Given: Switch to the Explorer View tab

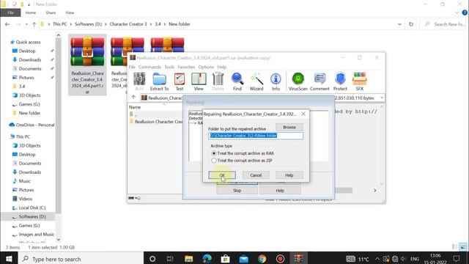Looking at the screenshot, I should (x=70, y=12).
